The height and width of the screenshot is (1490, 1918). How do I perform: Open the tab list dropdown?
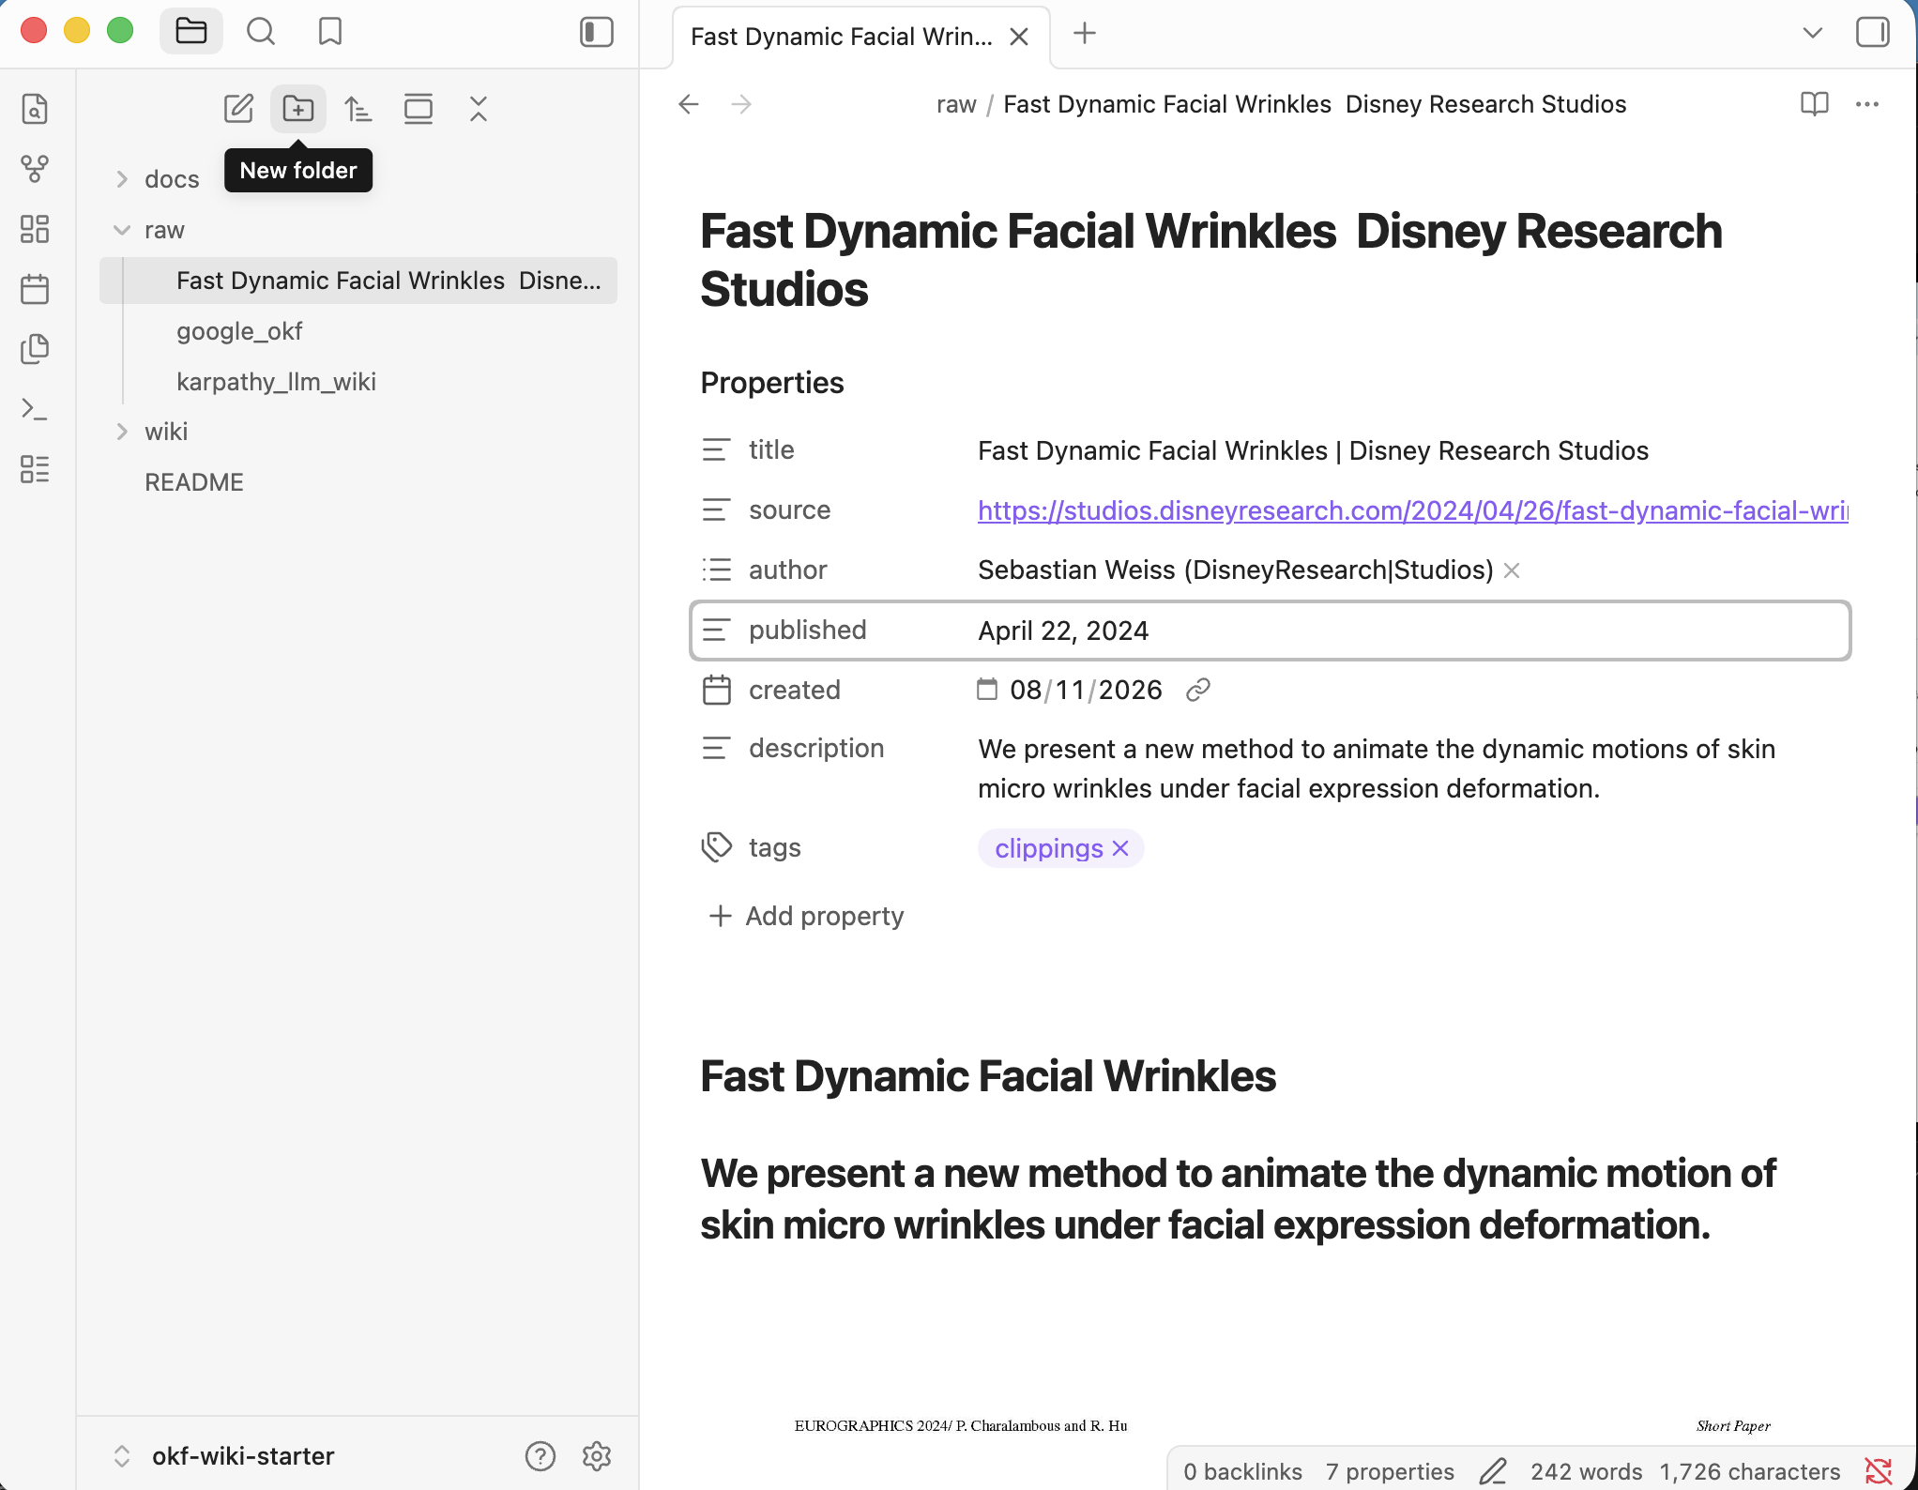pos(1813,34)
